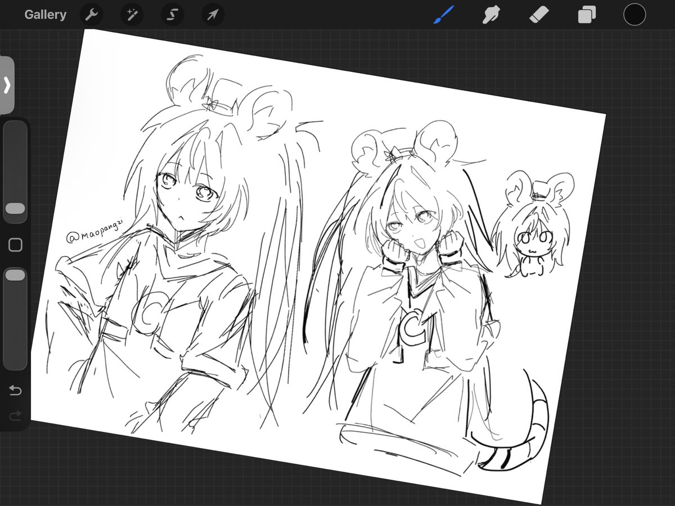The width and height of the screenshot is (675, 506).
Task: Expand the left sidebar arrow tab
Action: [x=7, y=85]
